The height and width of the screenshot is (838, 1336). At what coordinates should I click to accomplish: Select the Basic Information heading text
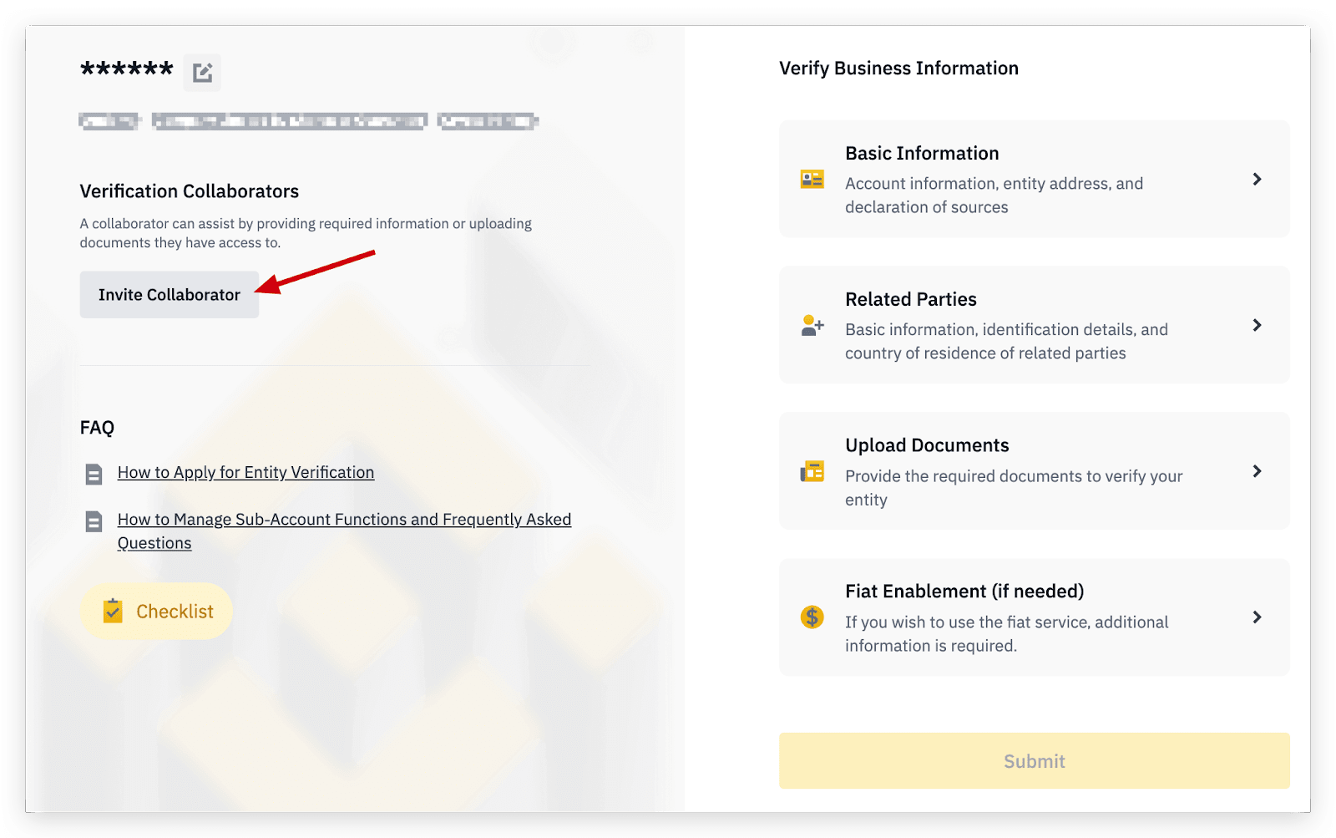(x=922, y=154)
